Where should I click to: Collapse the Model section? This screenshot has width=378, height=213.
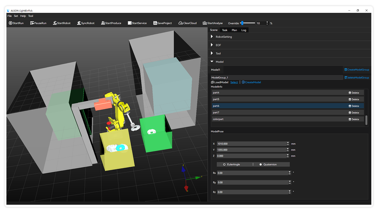212,62
